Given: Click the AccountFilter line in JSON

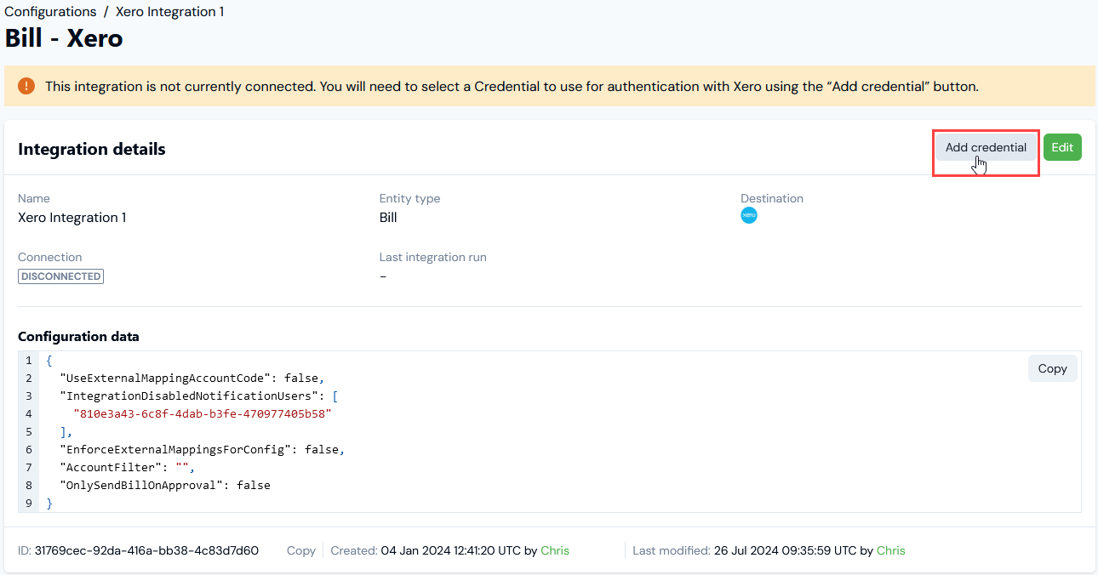Looking at the screenshot, I should 128,467.
